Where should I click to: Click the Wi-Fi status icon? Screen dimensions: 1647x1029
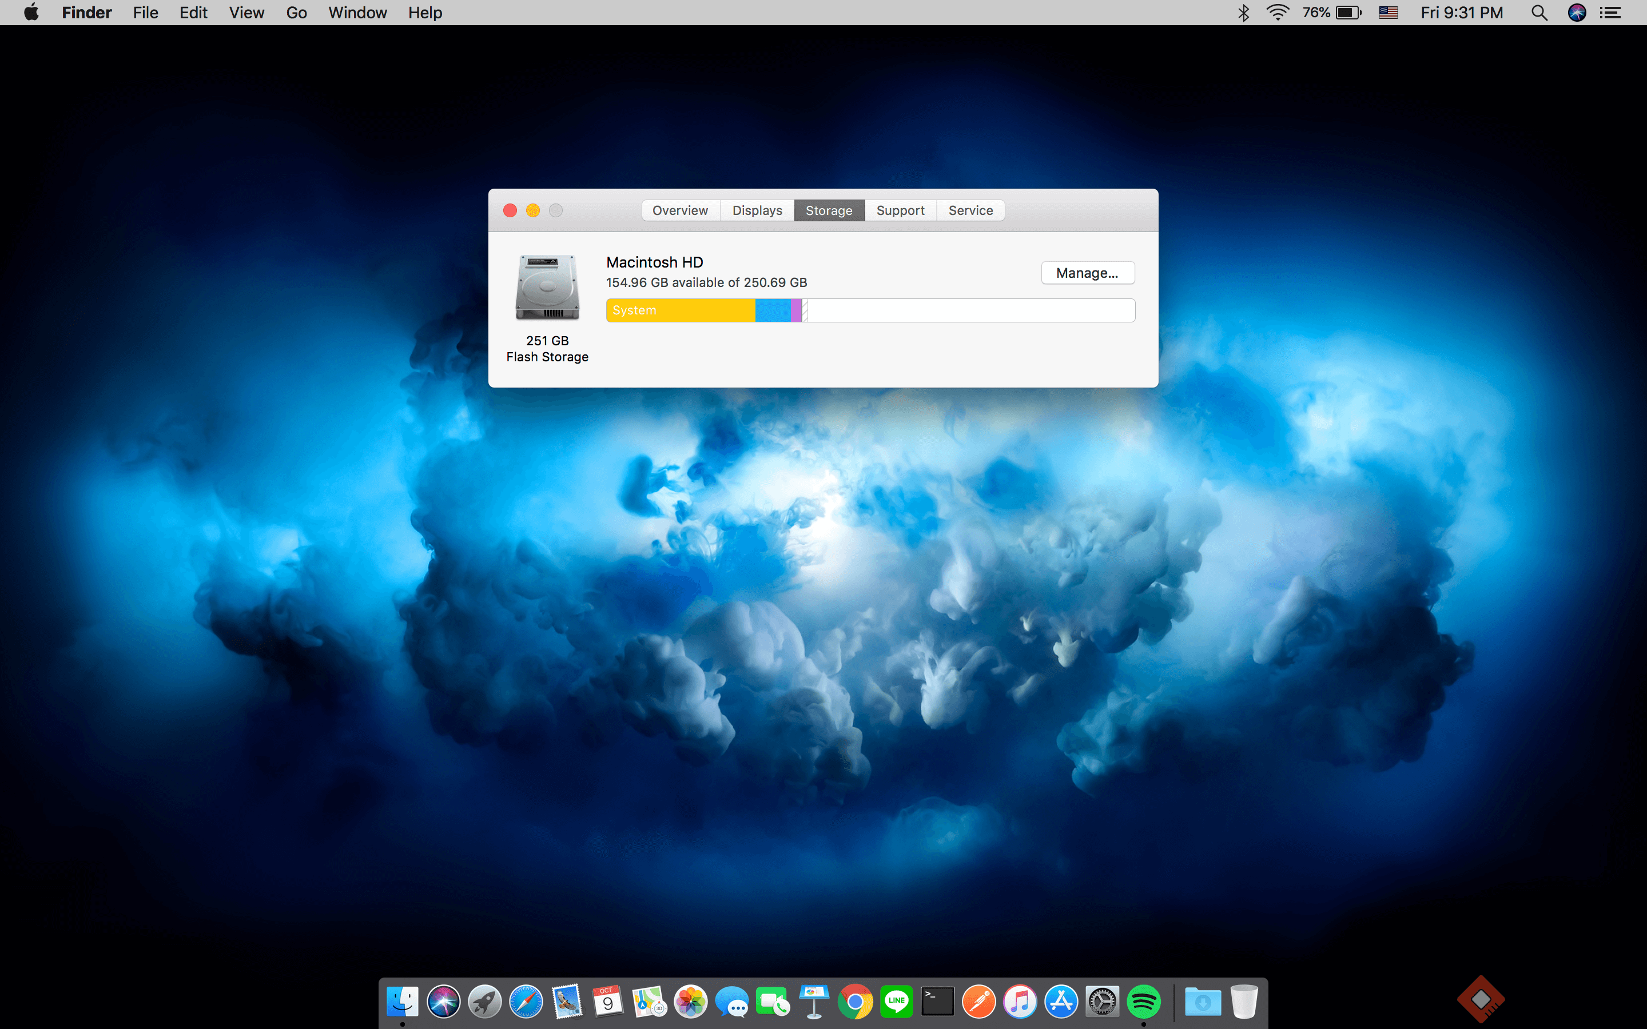1278,13
